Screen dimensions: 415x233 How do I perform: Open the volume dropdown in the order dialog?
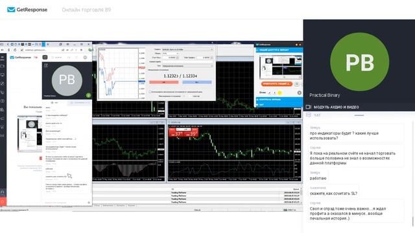(170, 53)
